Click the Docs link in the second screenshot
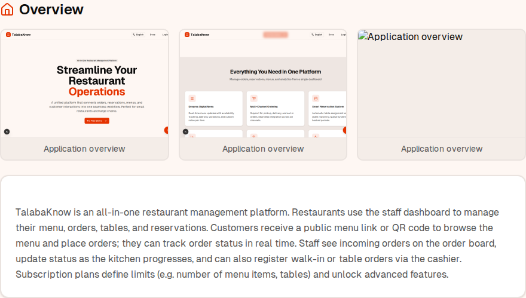526x298 pixels. pos(331,35)
